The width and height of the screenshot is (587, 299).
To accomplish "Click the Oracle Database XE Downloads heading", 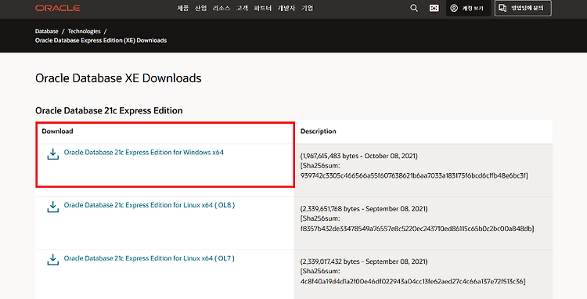I will [118, 77].
